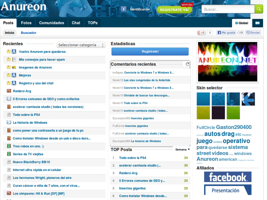Click the autos tag in tag cloud
Screen dimensions: 267x200
coord(212,134)
